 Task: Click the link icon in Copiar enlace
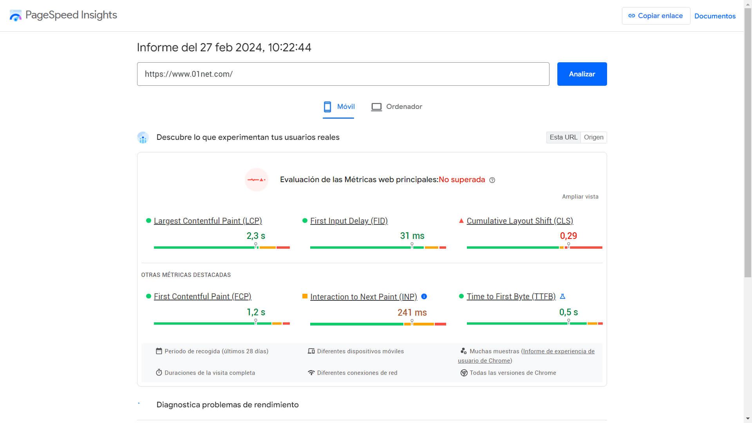(631, 16)
